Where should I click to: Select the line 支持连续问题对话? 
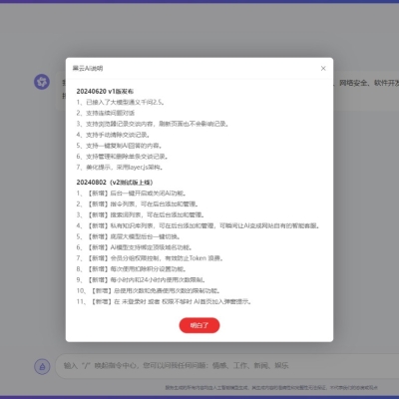(106, 113)
